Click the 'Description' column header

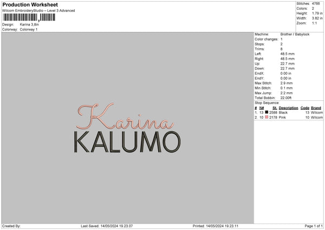[x=288, y=108]
